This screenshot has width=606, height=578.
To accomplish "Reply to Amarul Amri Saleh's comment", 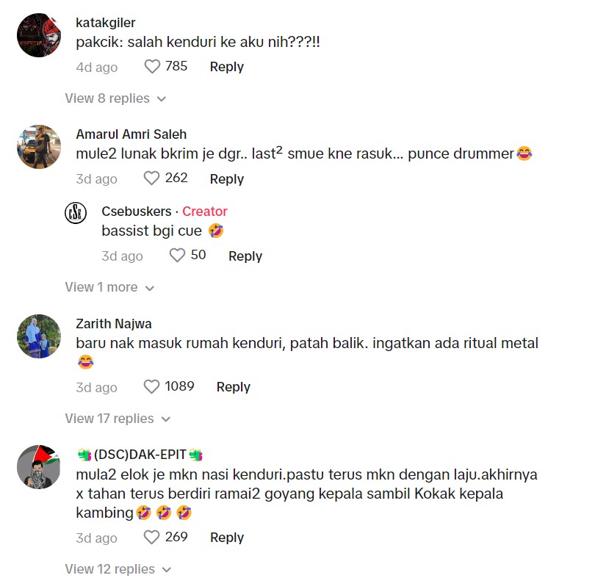I will coord(227,179).
